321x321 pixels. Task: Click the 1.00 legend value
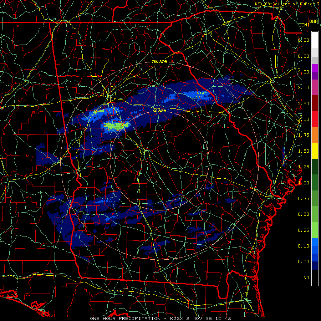pos(304,183)
